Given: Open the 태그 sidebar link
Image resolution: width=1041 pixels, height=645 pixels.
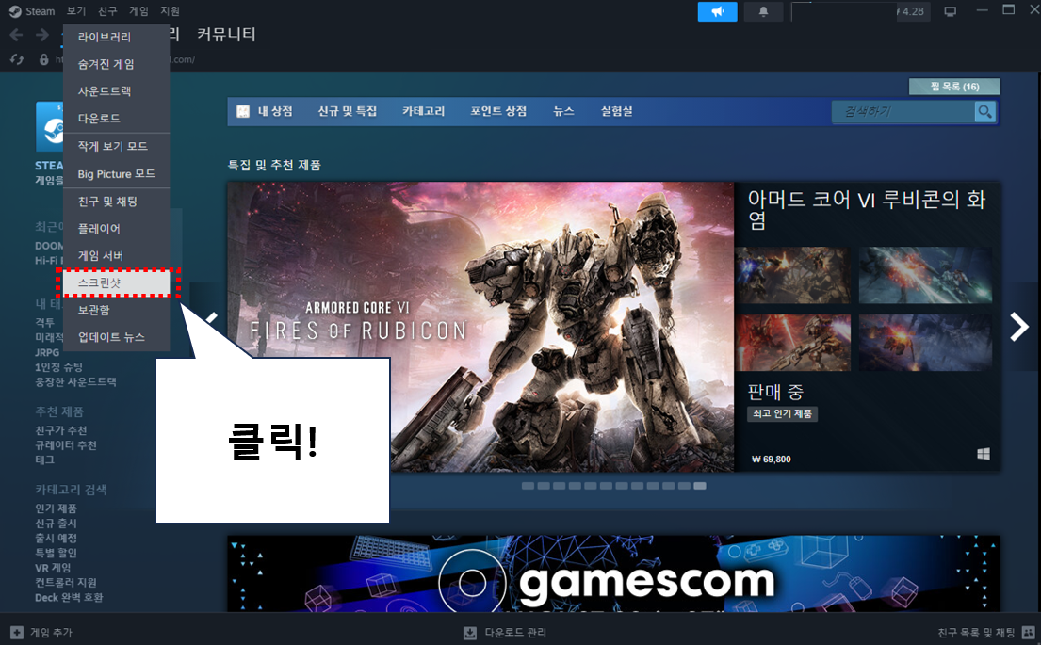Looking at the screenshot, I should (44, 460).
